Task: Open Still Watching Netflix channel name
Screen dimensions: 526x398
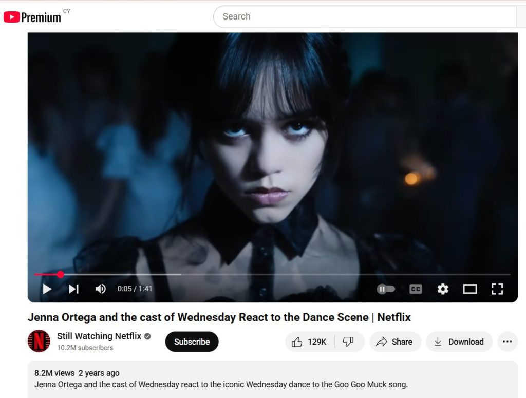Action: (x=99, y=336)
